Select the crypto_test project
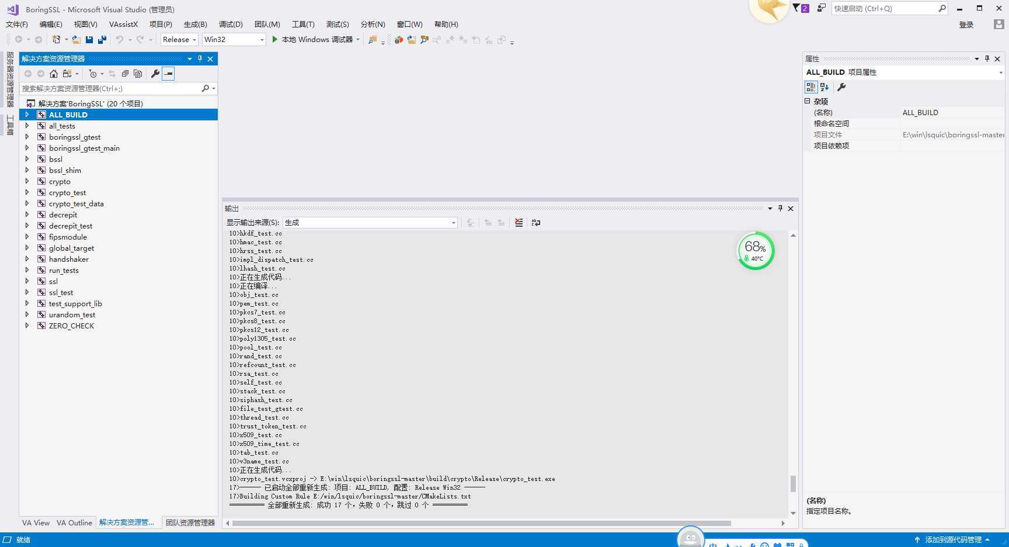Viewport: 1009px width, 547px height. point(67,192)
